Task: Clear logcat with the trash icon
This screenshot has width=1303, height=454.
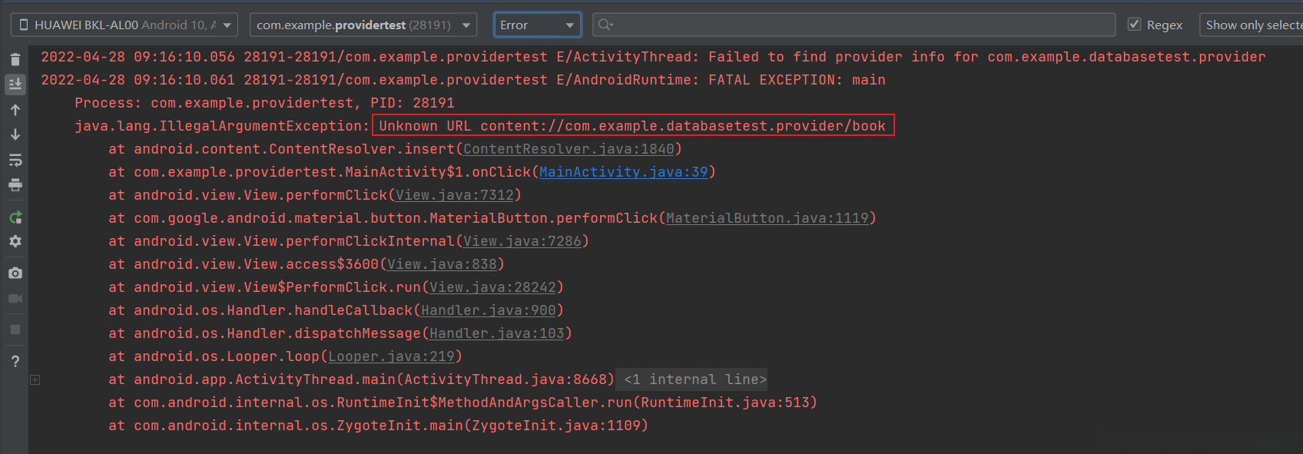Action: tap(15, 59)
